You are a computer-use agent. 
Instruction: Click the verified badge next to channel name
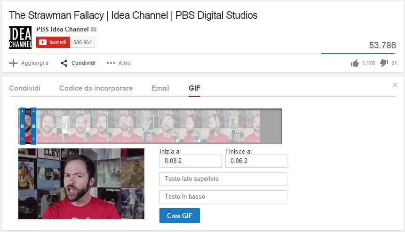tap(94, 30)
